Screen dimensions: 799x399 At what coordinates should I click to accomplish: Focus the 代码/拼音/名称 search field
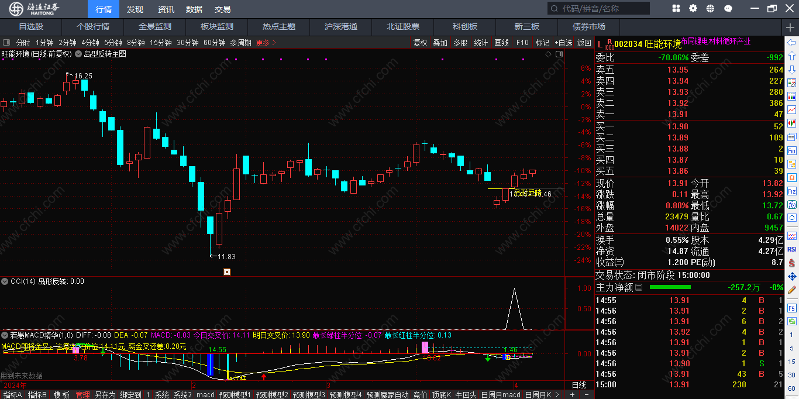[598, 9]
